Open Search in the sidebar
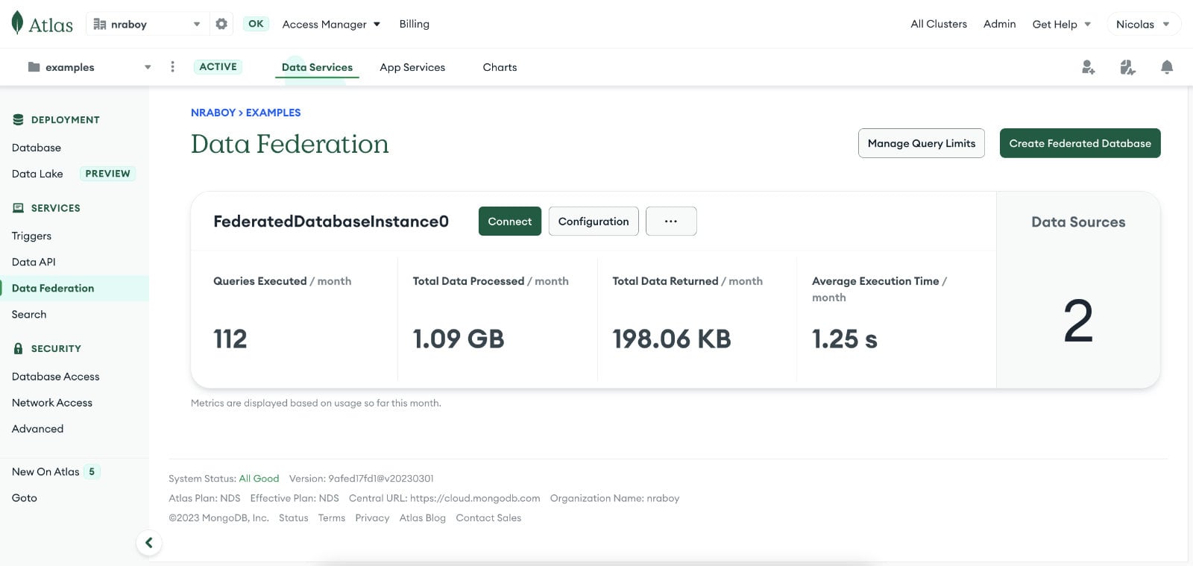This screenshot has height=566, width=1193. click(29, 314)
